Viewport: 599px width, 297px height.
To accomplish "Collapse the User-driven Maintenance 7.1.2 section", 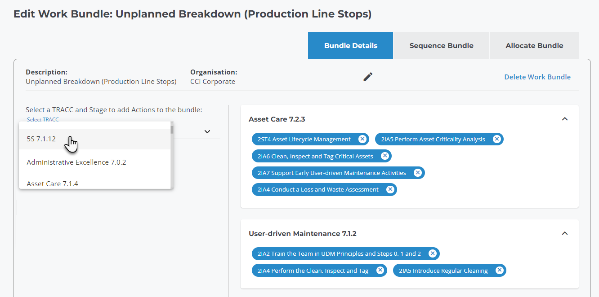I will pos(565,233).
